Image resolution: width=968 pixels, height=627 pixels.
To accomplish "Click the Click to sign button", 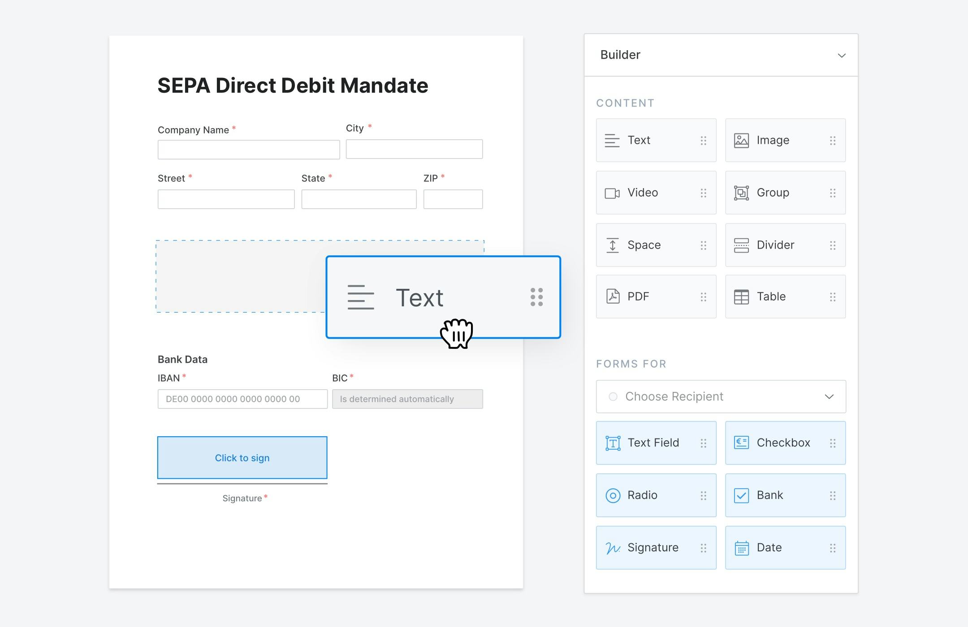I will (242, 457).
